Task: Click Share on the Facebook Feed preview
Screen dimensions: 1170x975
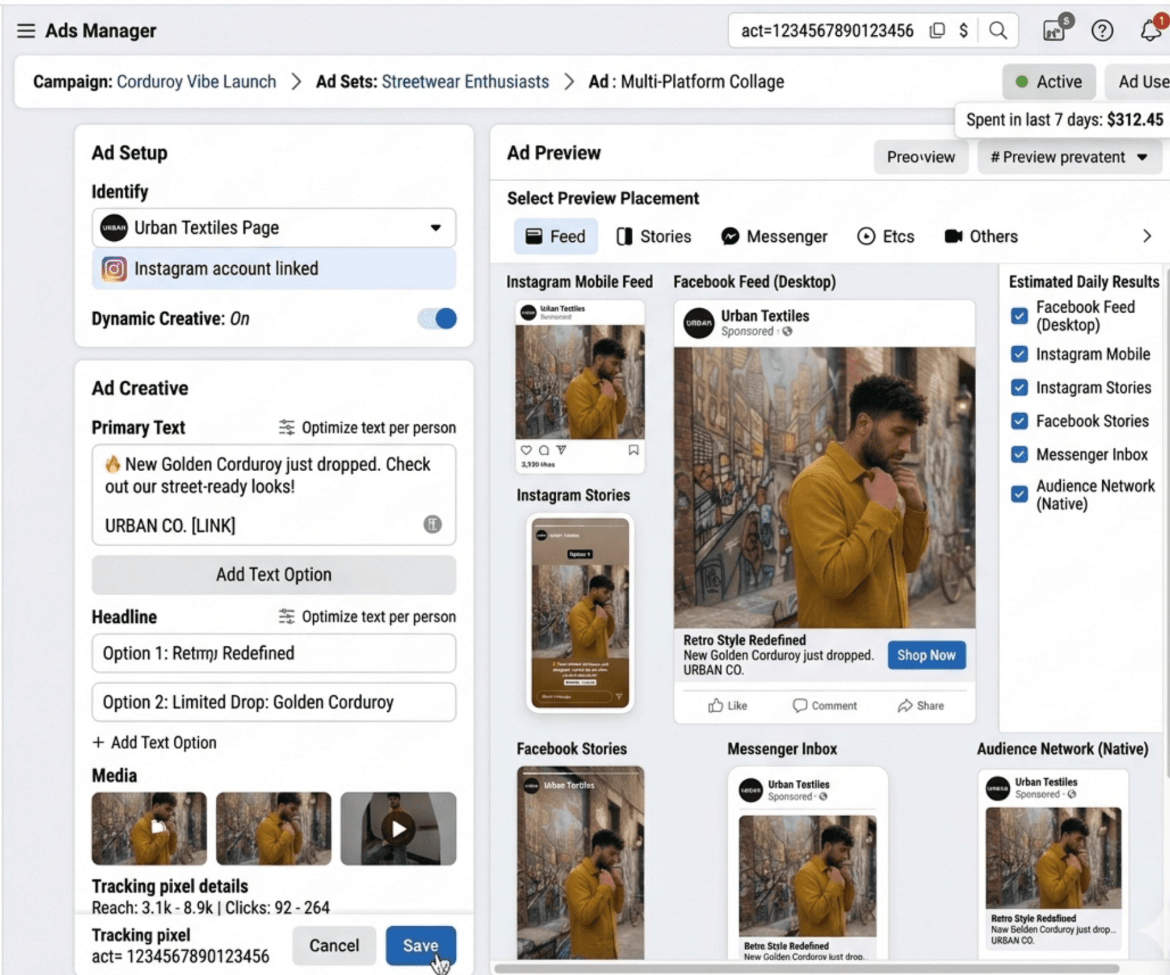Action: point(921,706)
